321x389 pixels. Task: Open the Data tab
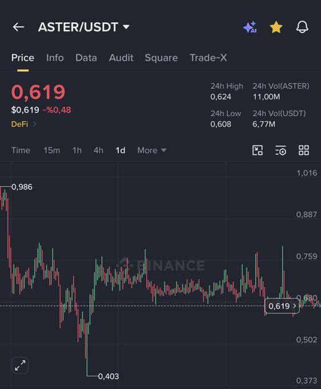(86, 58)
